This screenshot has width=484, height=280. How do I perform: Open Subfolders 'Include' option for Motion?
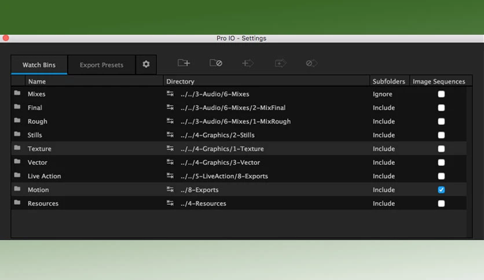(x=384, y=190)
